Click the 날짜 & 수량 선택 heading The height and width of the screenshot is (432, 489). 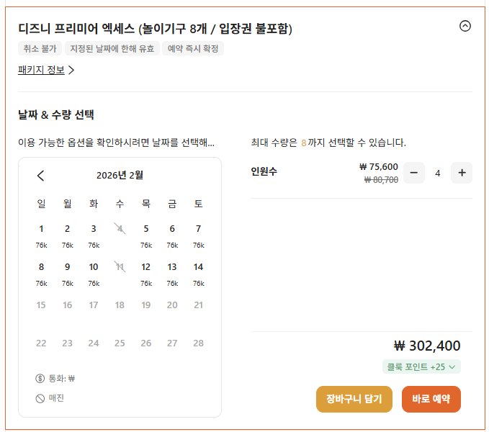tap(56, 114)
